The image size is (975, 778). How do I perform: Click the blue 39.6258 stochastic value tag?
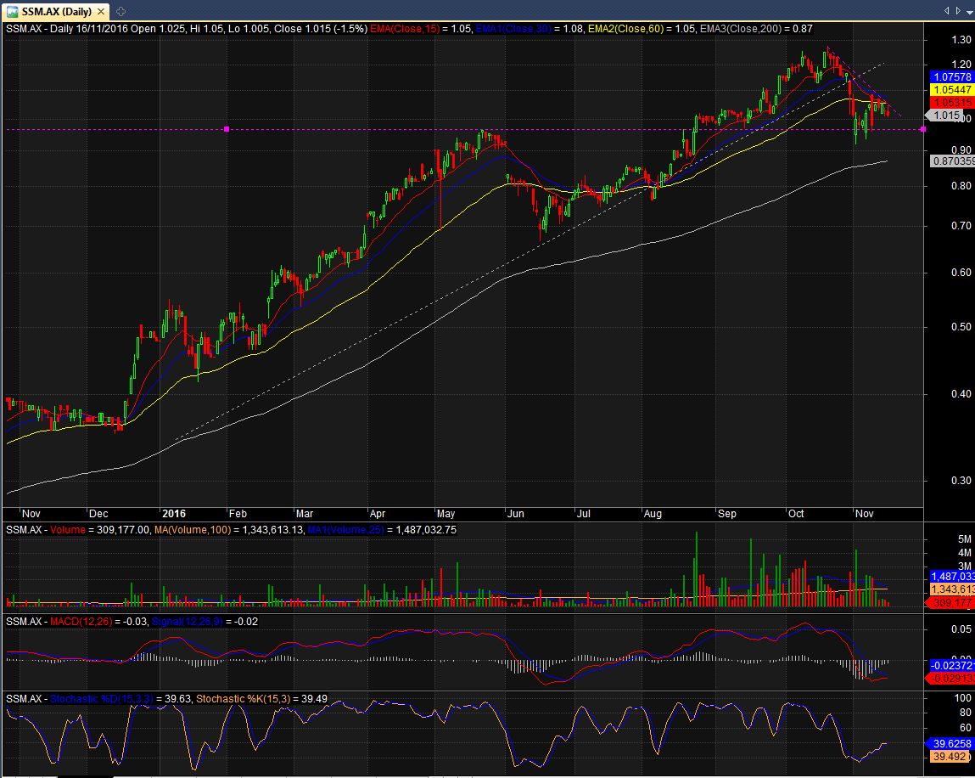950,744
